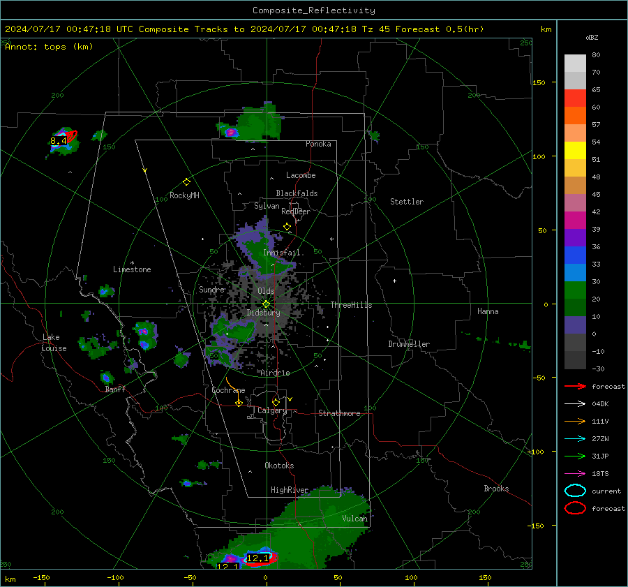Select the light gray top swatch in dBZ scale

(x=575, y=64)
